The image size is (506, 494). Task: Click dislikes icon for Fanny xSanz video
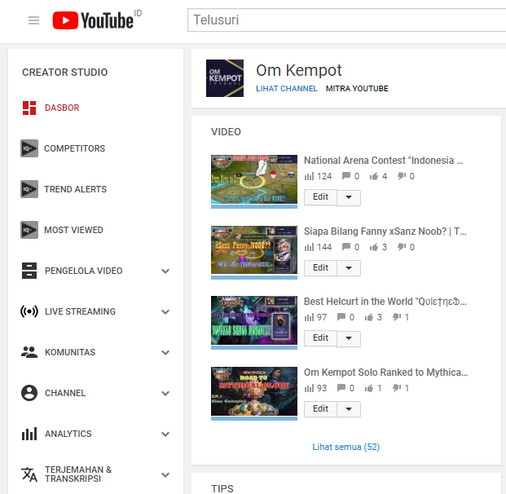[x=402, y=247]
